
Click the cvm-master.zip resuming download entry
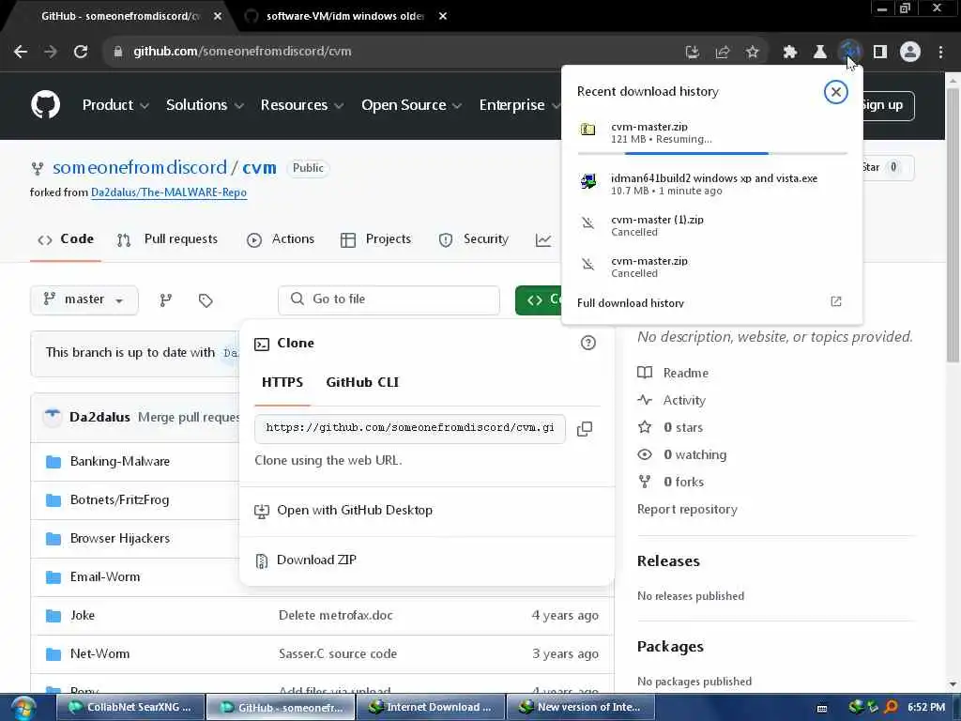[x=711, y=132]
